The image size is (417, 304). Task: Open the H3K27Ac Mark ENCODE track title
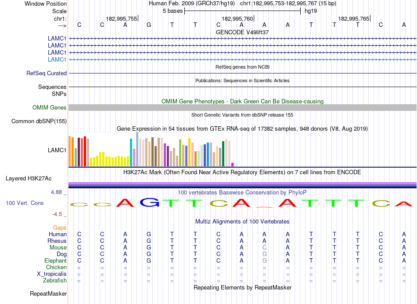point(242,172)
